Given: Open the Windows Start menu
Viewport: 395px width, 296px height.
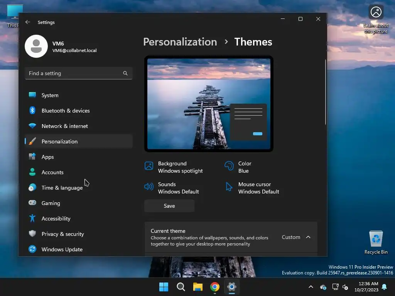Looking at the screenshot, I should click(x=164, y=287).
